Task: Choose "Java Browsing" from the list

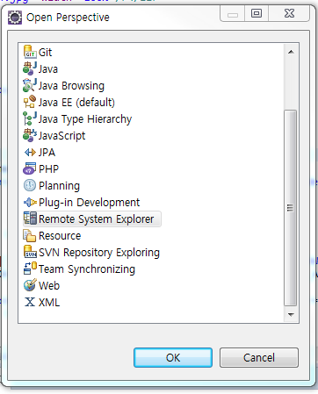Action: click(71, 86)
